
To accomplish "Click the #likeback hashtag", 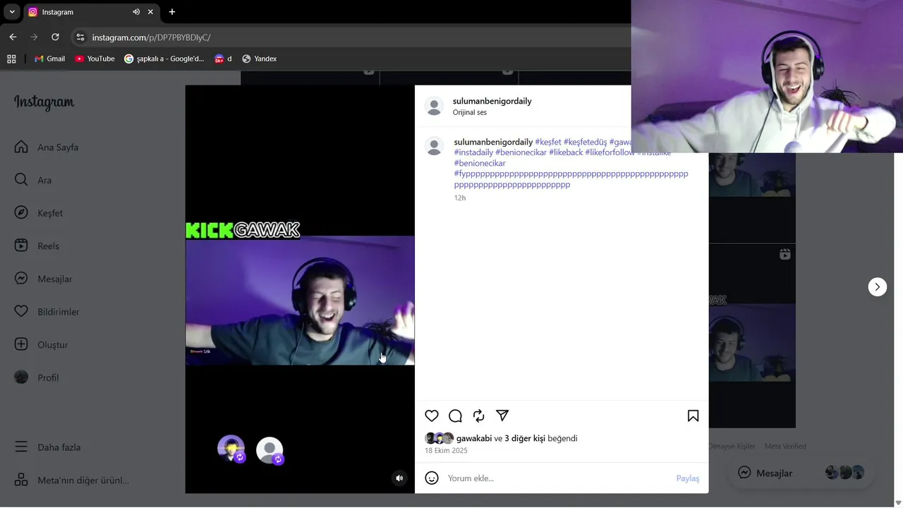I will tap(566, 152).
